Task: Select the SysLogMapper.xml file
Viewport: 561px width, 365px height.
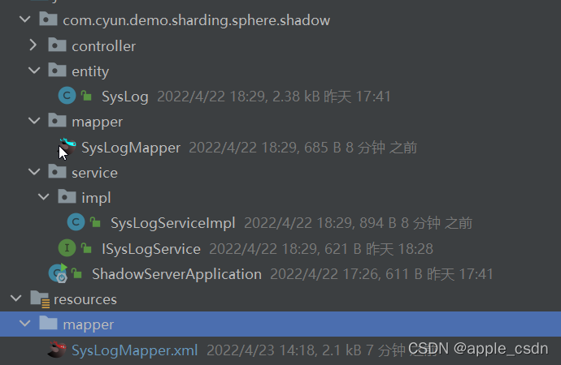Action: [x=134, y=350]
